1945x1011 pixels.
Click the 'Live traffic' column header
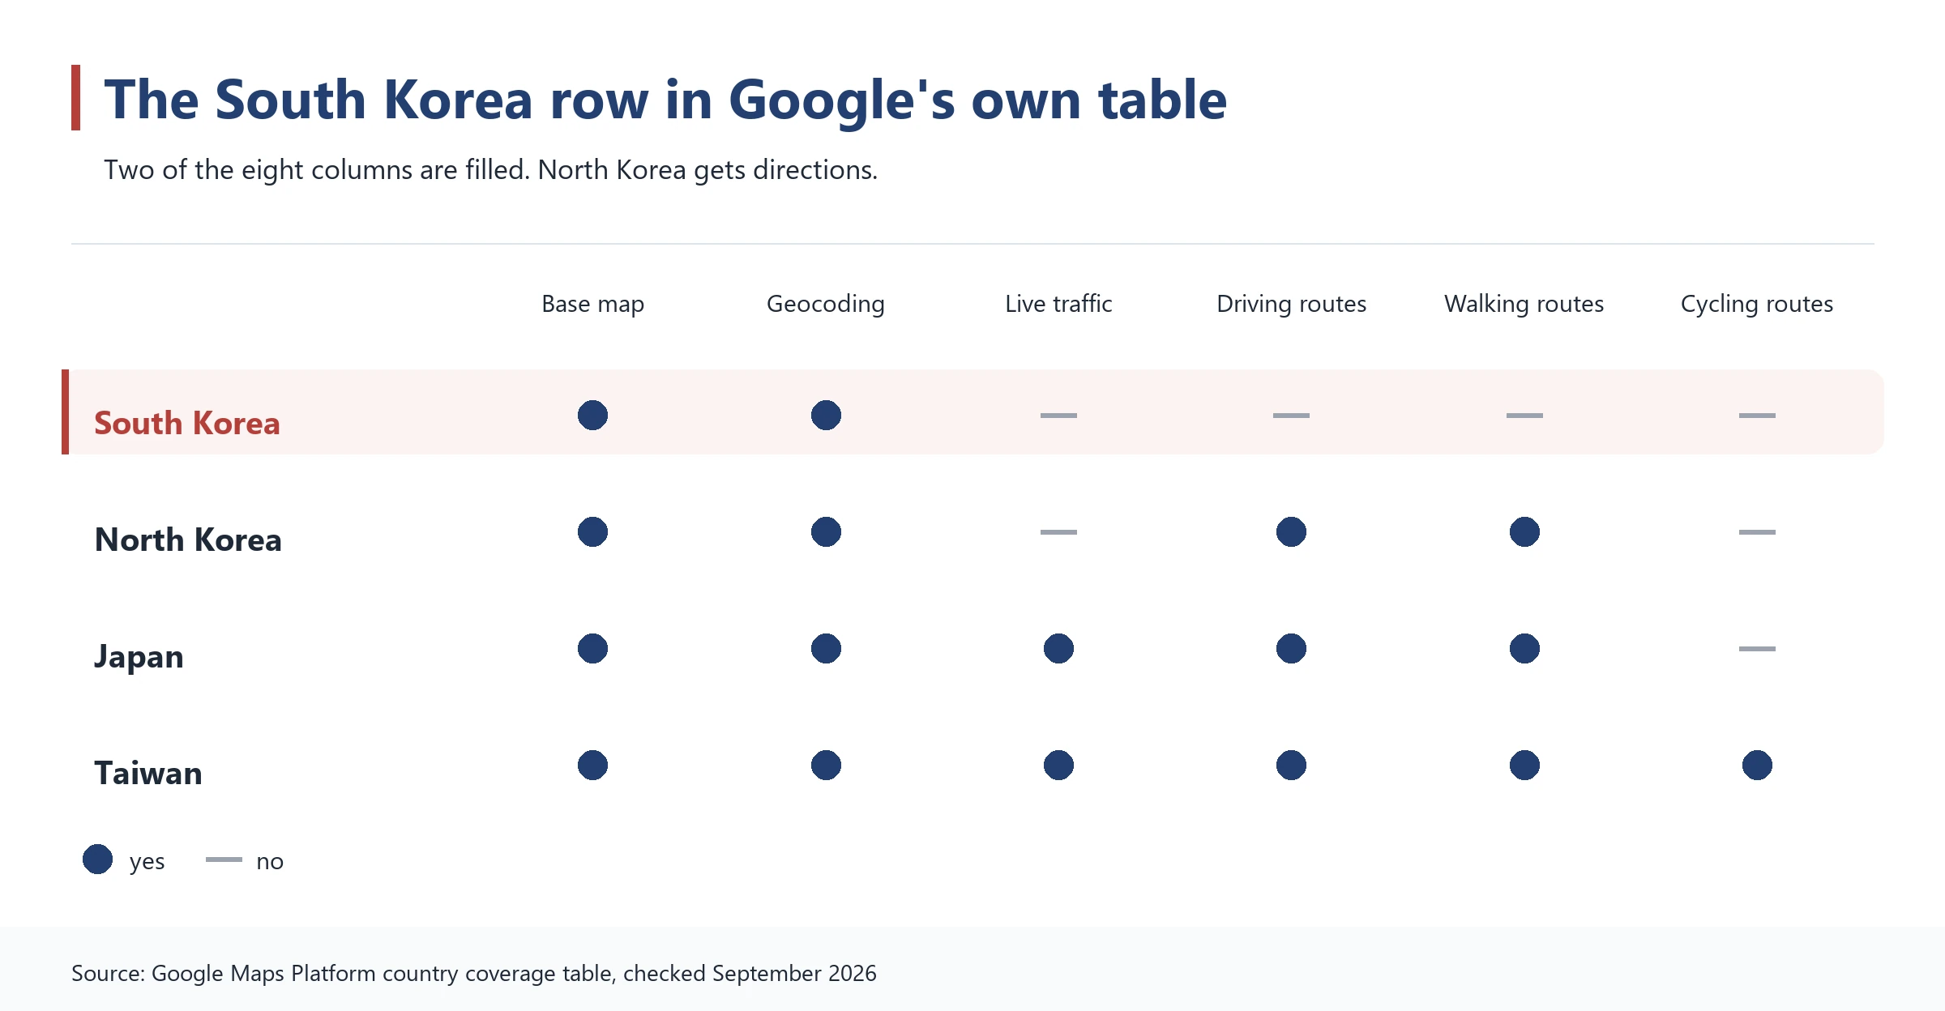(1058, 304)
